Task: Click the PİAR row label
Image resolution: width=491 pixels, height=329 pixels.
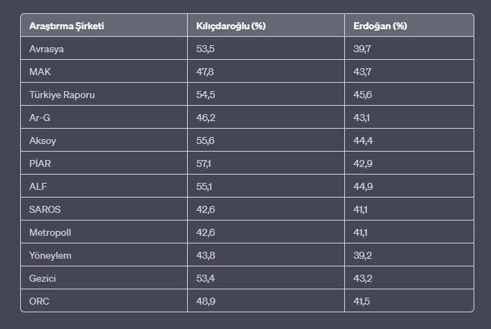Action: [104, 163]
